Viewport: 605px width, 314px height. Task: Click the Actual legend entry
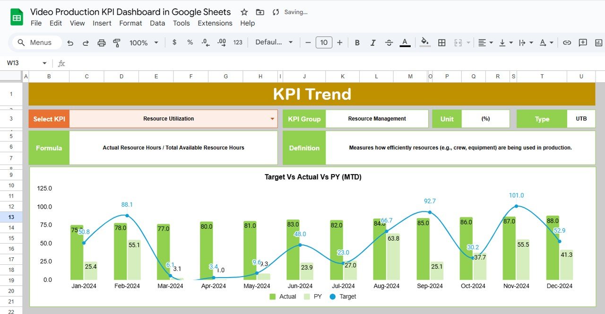[x=283, y=297]
